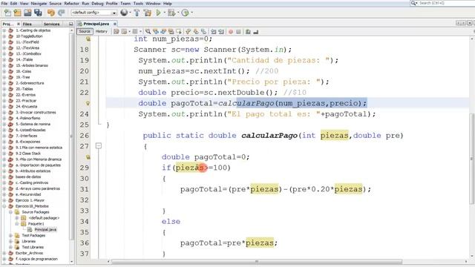This screenshot has width=475, height=267.
Task: Switch to the Services tab
Action: pyautogui.click(x=52, y=24)
